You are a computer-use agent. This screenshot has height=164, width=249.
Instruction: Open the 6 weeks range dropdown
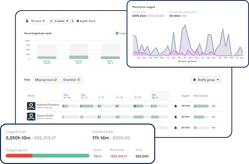pyautogui.click(x=62, y=21)
